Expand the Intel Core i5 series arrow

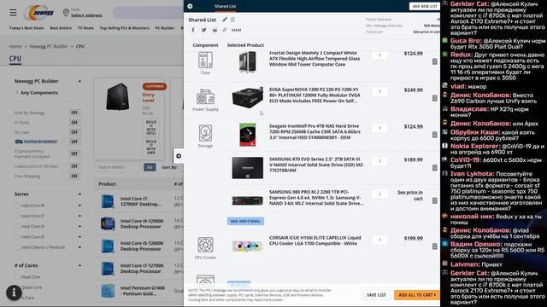(79, 227)
